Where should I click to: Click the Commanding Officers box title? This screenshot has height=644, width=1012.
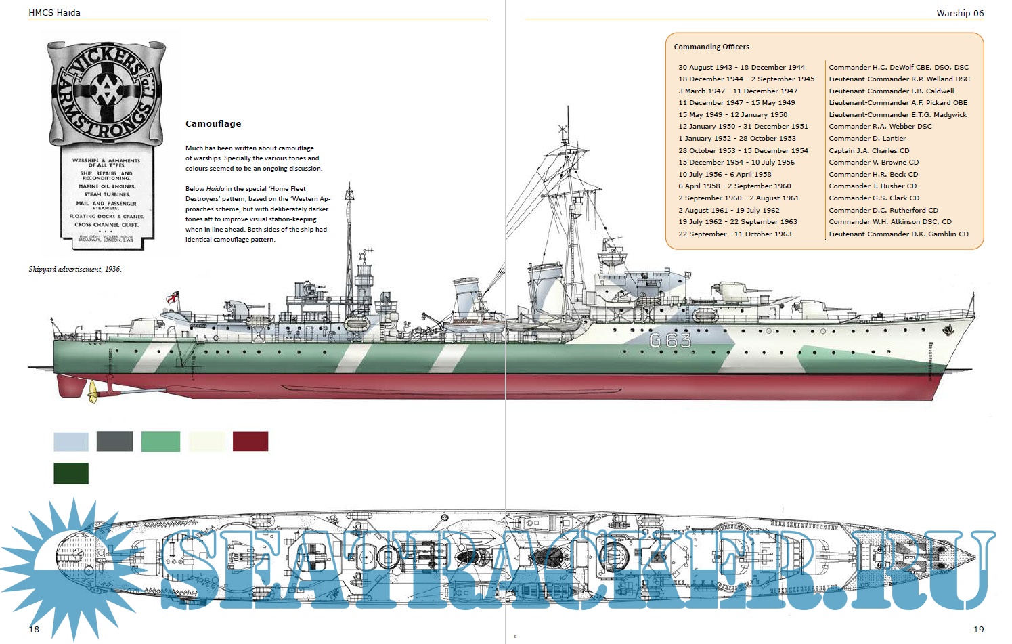click(x=711, y=47)
